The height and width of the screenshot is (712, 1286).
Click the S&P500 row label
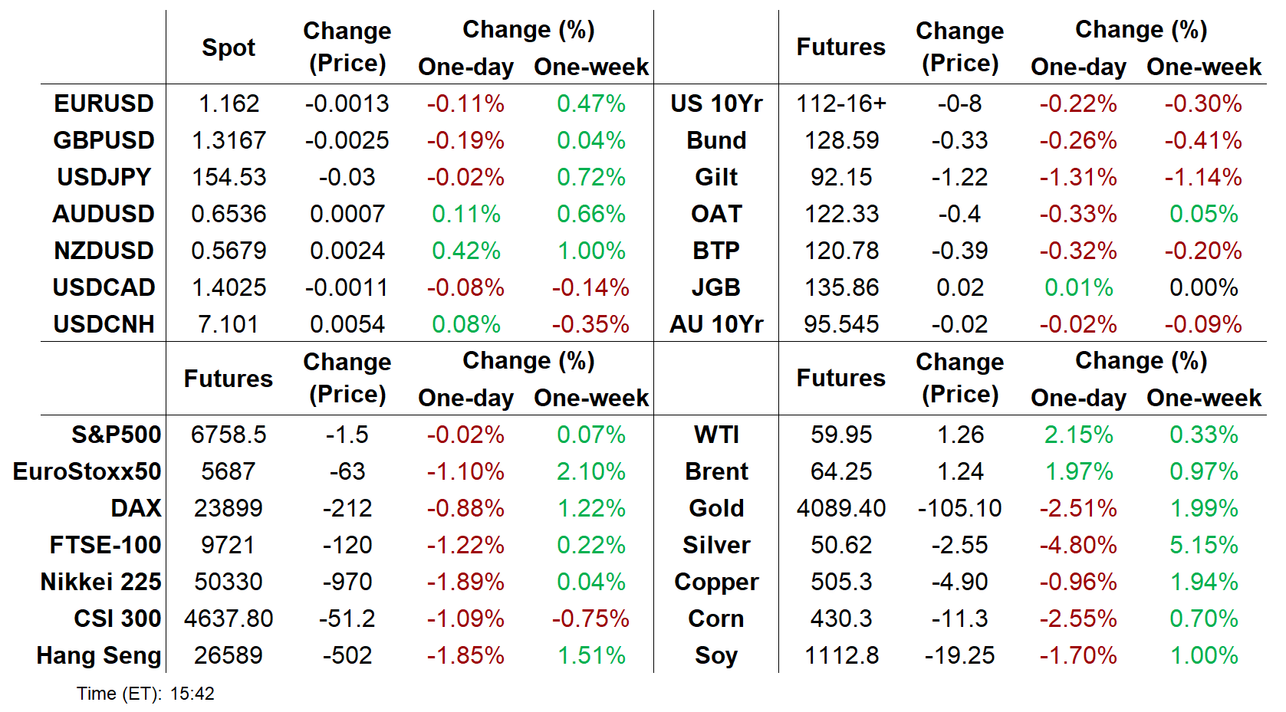tap(117, 435)
